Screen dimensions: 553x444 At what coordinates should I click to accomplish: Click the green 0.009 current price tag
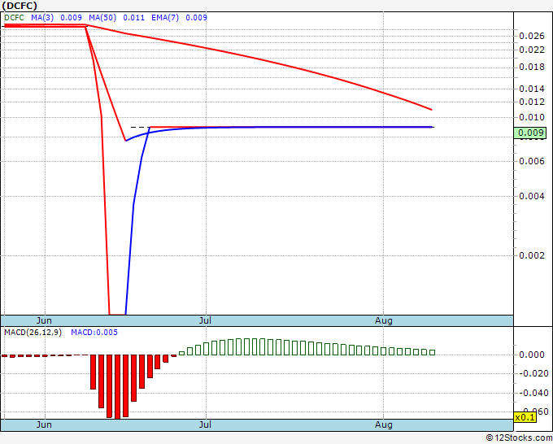[x=530, y=133]
